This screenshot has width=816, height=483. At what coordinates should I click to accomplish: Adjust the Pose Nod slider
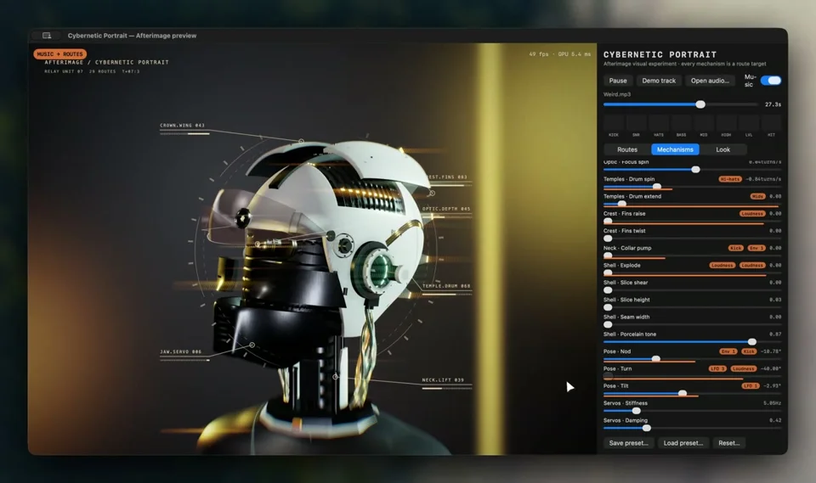[x=692, y=359]
